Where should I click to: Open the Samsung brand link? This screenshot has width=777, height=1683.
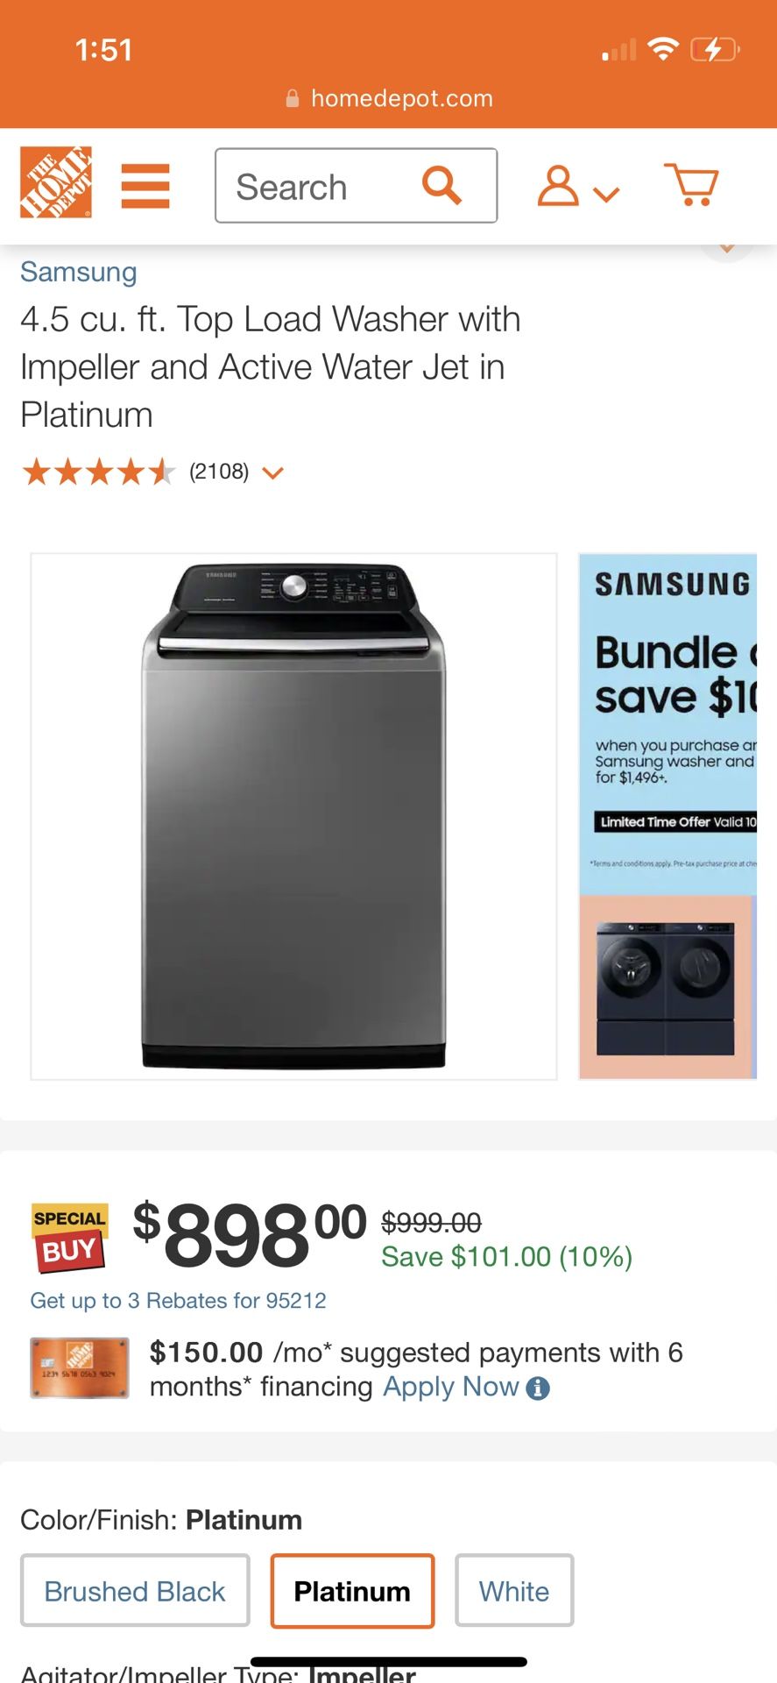pos(79,272)
